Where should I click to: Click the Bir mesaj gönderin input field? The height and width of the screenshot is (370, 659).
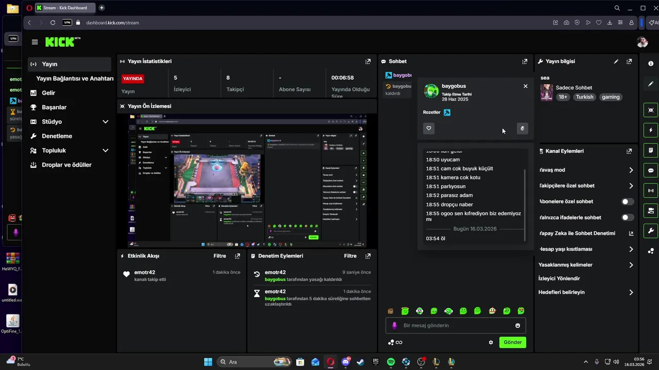[456, 325]
